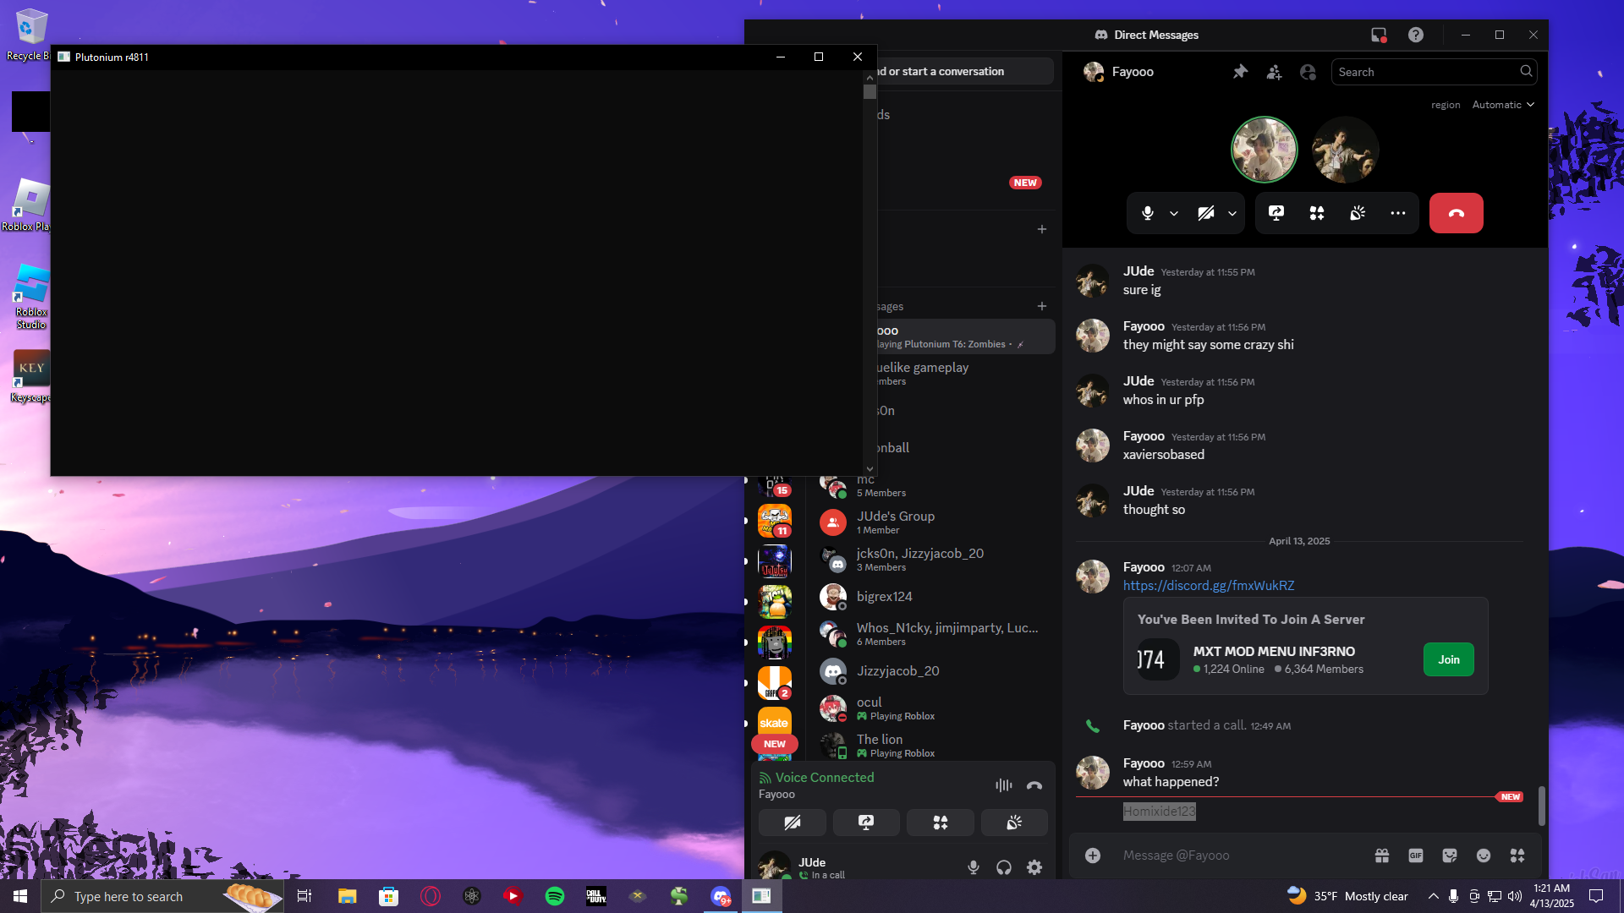
Task: Open volume control in system tray
Action: coord(1515,896)
